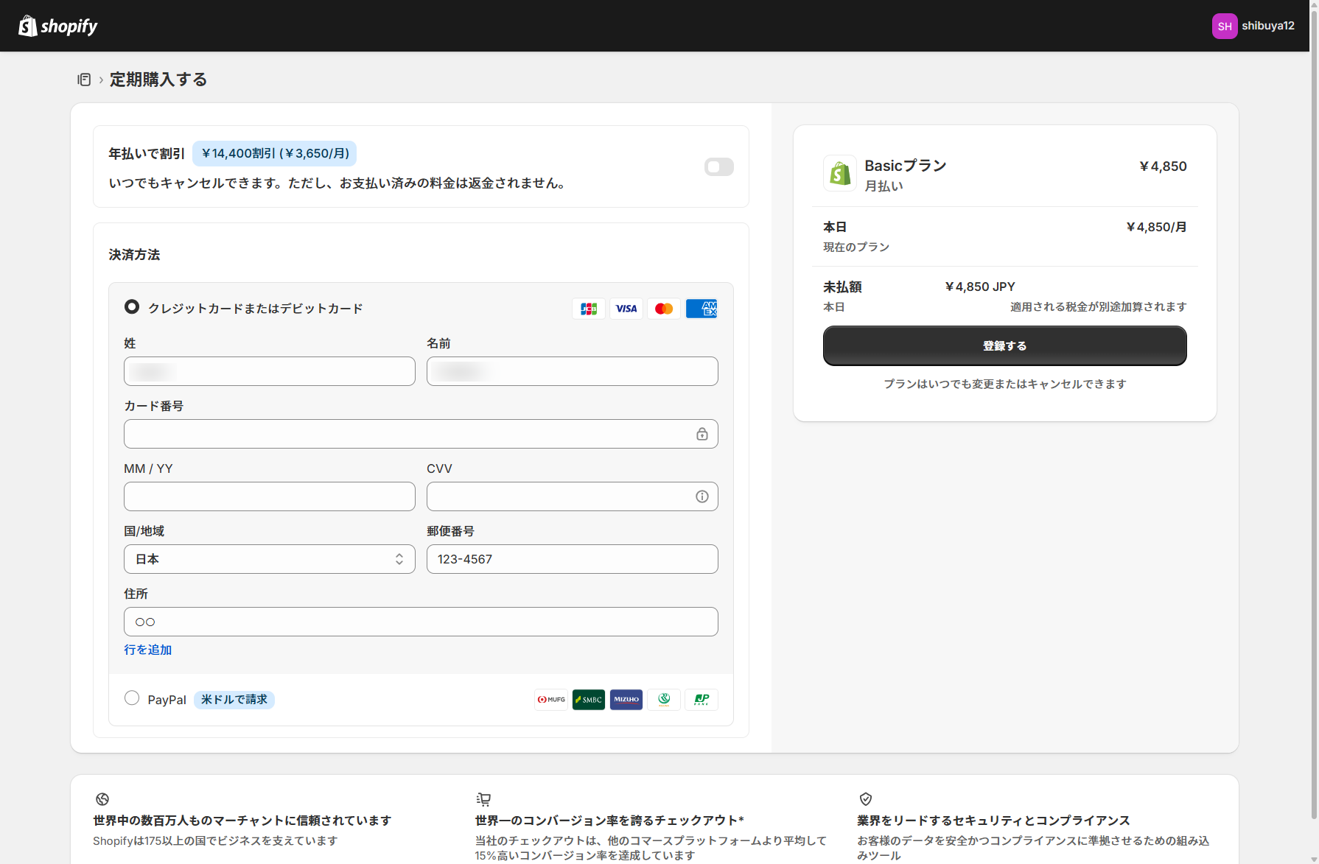The width and height of the screenshot is (1319, 864).
Task: Click the Basic plan Shopify bag icon
Action: tap(839, 173)
